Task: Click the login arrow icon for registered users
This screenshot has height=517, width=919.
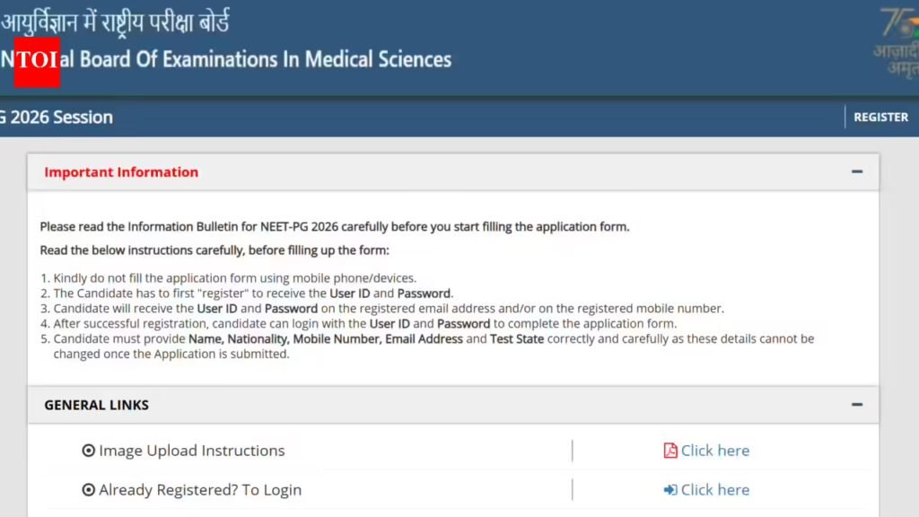Action: (x=670, y=489)
